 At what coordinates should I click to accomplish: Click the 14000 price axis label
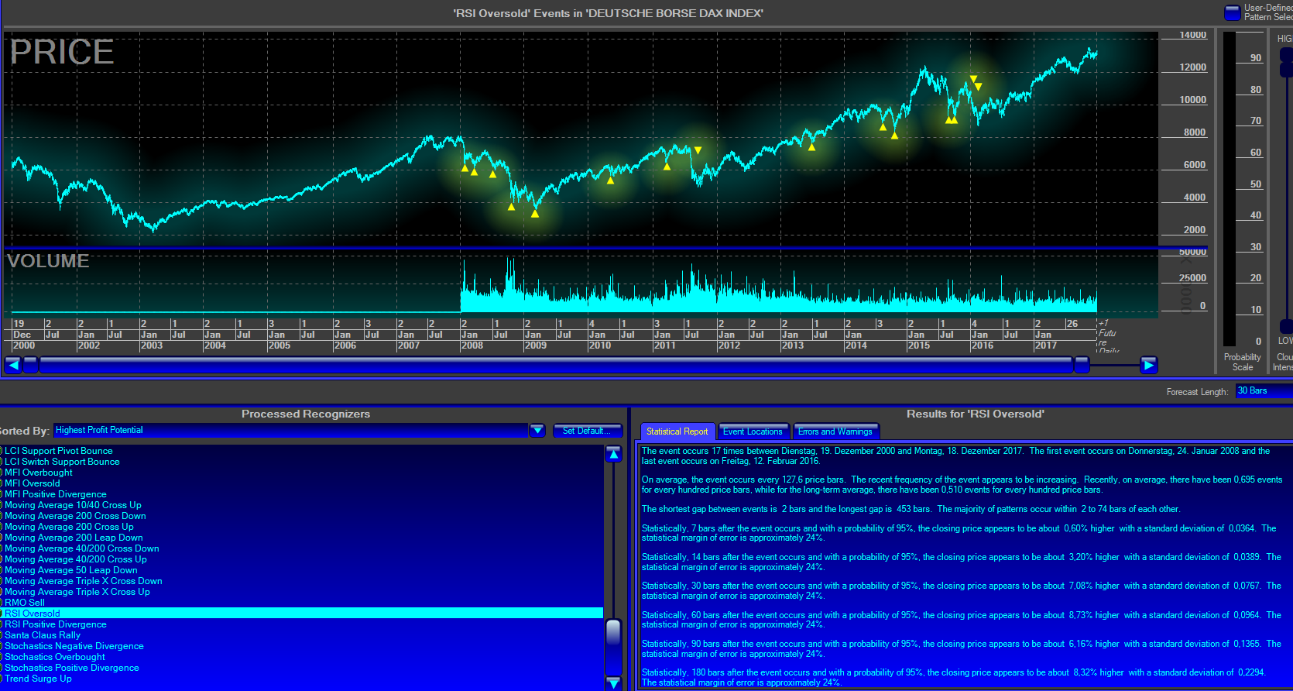1193,35
